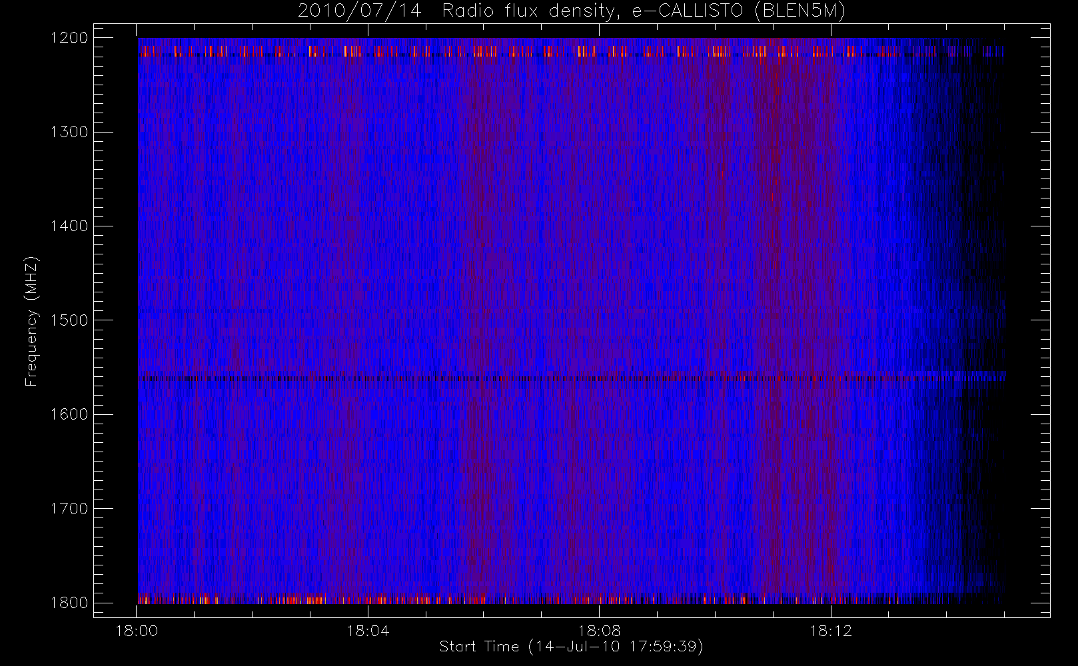Image resolution: width=1078 pixels, height=666 pixels.
Task: Click the 1800 frequency tick label
Action: (69, 603)
